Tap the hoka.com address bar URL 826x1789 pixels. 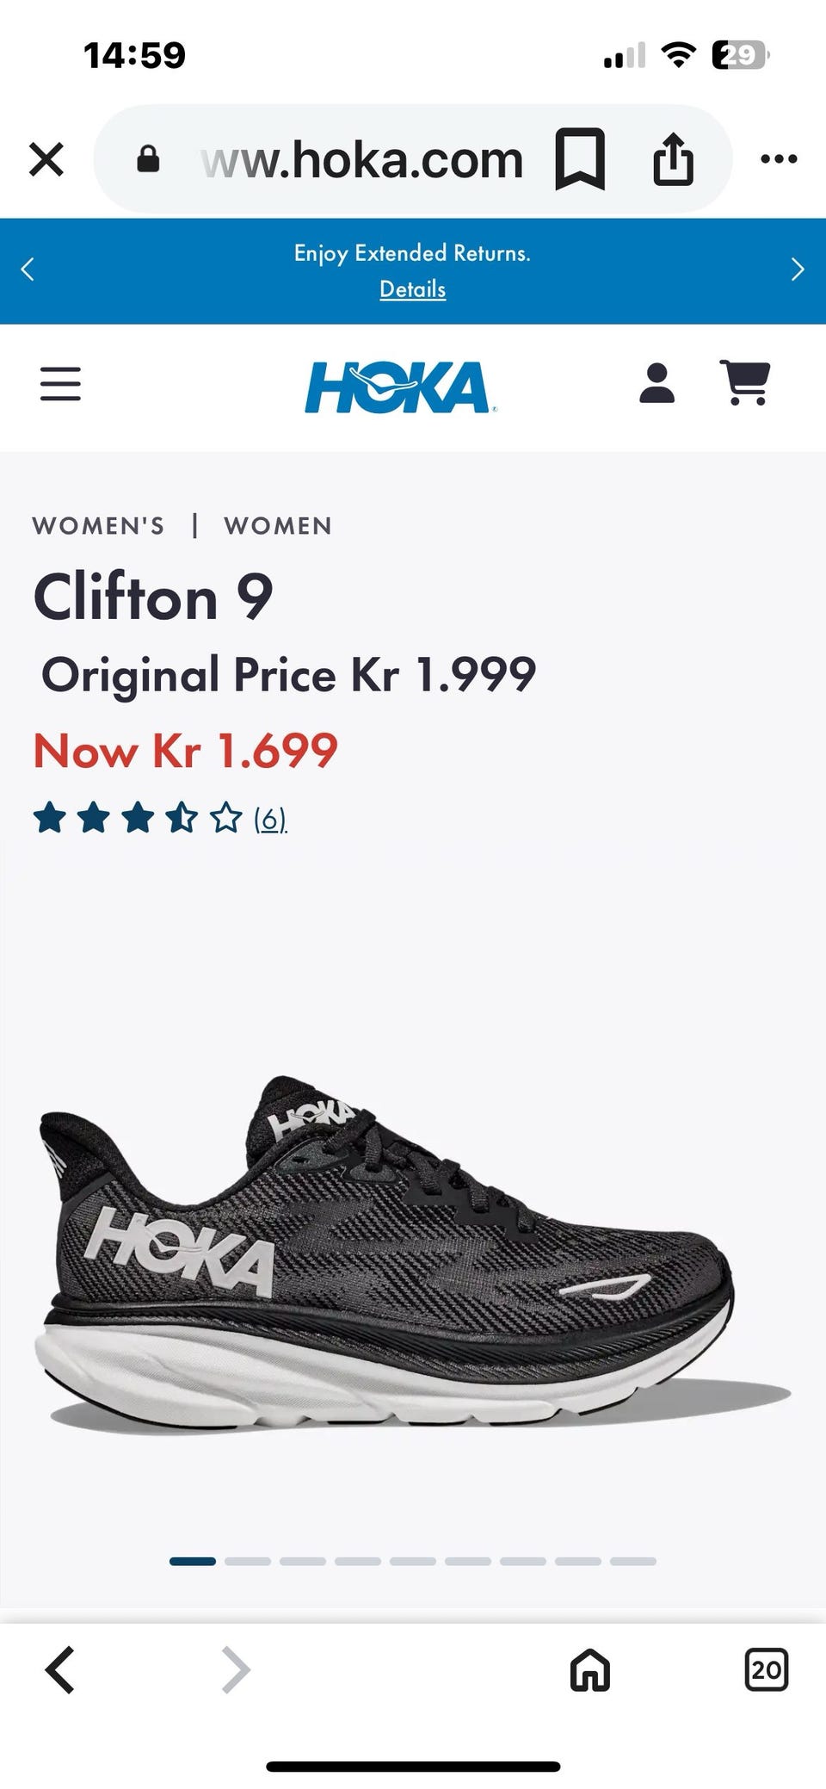click(361, 160)
